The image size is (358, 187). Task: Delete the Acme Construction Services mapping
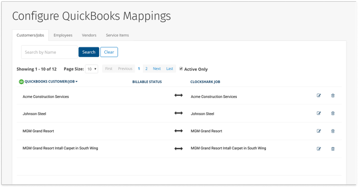click(x=333, y=96)
